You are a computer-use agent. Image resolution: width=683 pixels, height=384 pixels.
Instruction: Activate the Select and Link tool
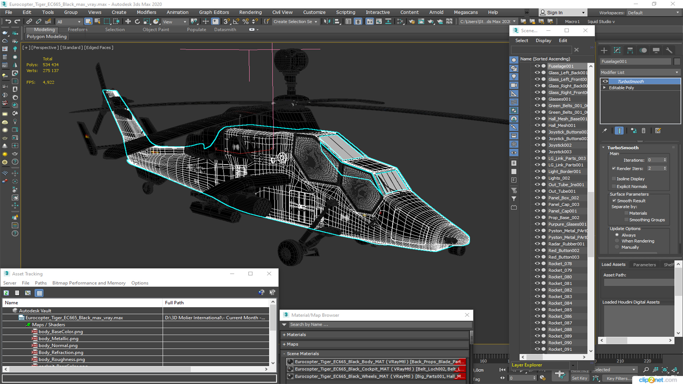click(x=30, y=21)
